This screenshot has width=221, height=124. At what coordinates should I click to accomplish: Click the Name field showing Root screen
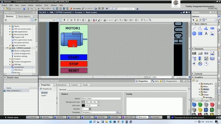(101, 99)
